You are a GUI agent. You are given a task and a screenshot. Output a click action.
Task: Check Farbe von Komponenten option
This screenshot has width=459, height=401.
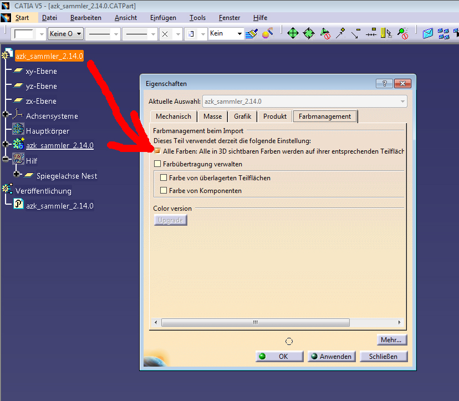click(x=164, y=190)
